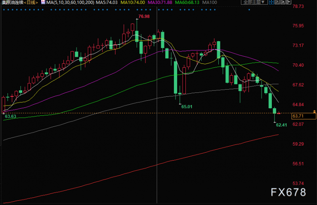This screenshot has width=317, height=205.
Task: Click the MA5:74.03 value label
Action: [x=107, y=2]
